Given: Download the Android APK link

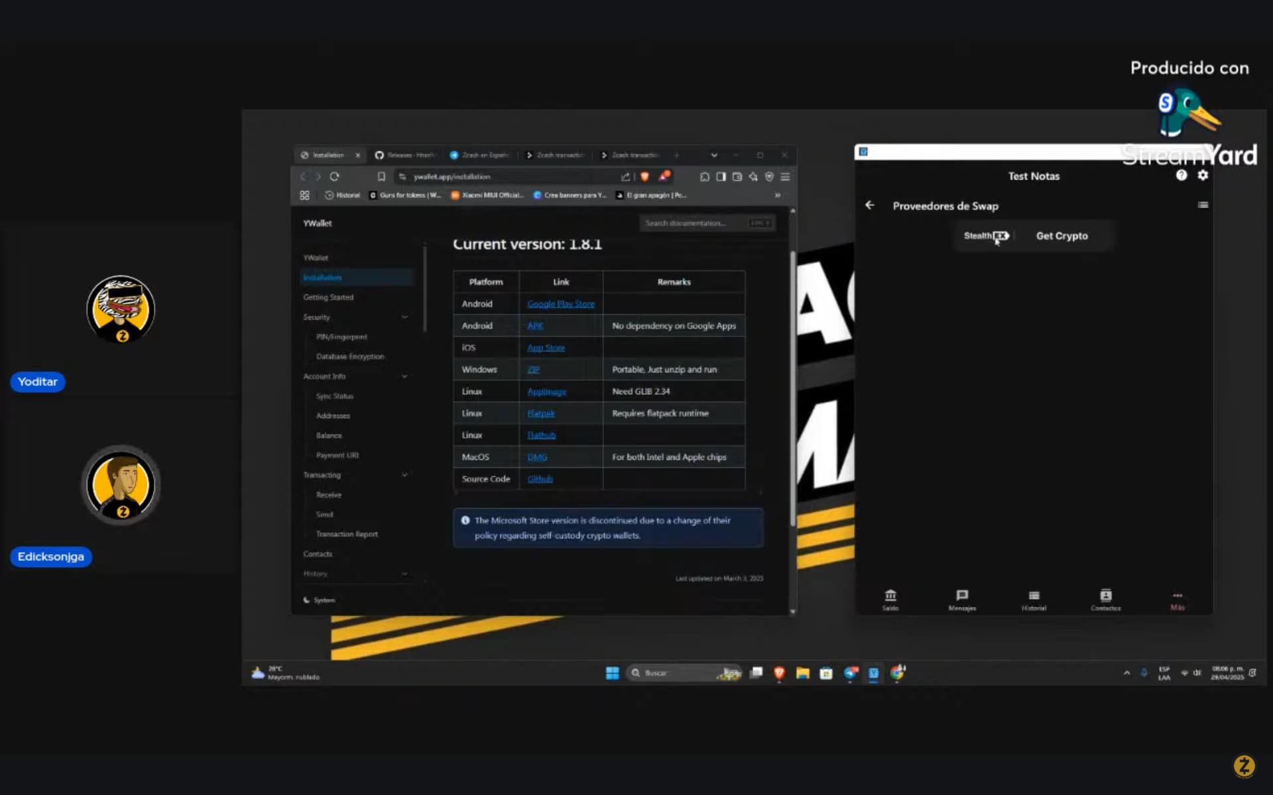Looking at the screenshot, I should coord(535,326).
